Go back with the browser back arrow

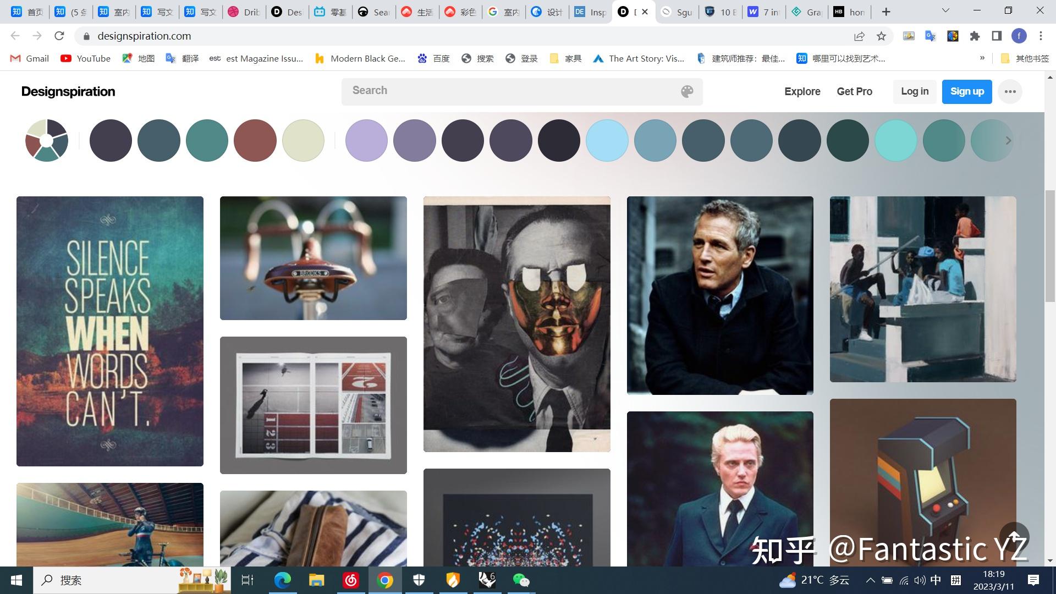tap(15, 36)
